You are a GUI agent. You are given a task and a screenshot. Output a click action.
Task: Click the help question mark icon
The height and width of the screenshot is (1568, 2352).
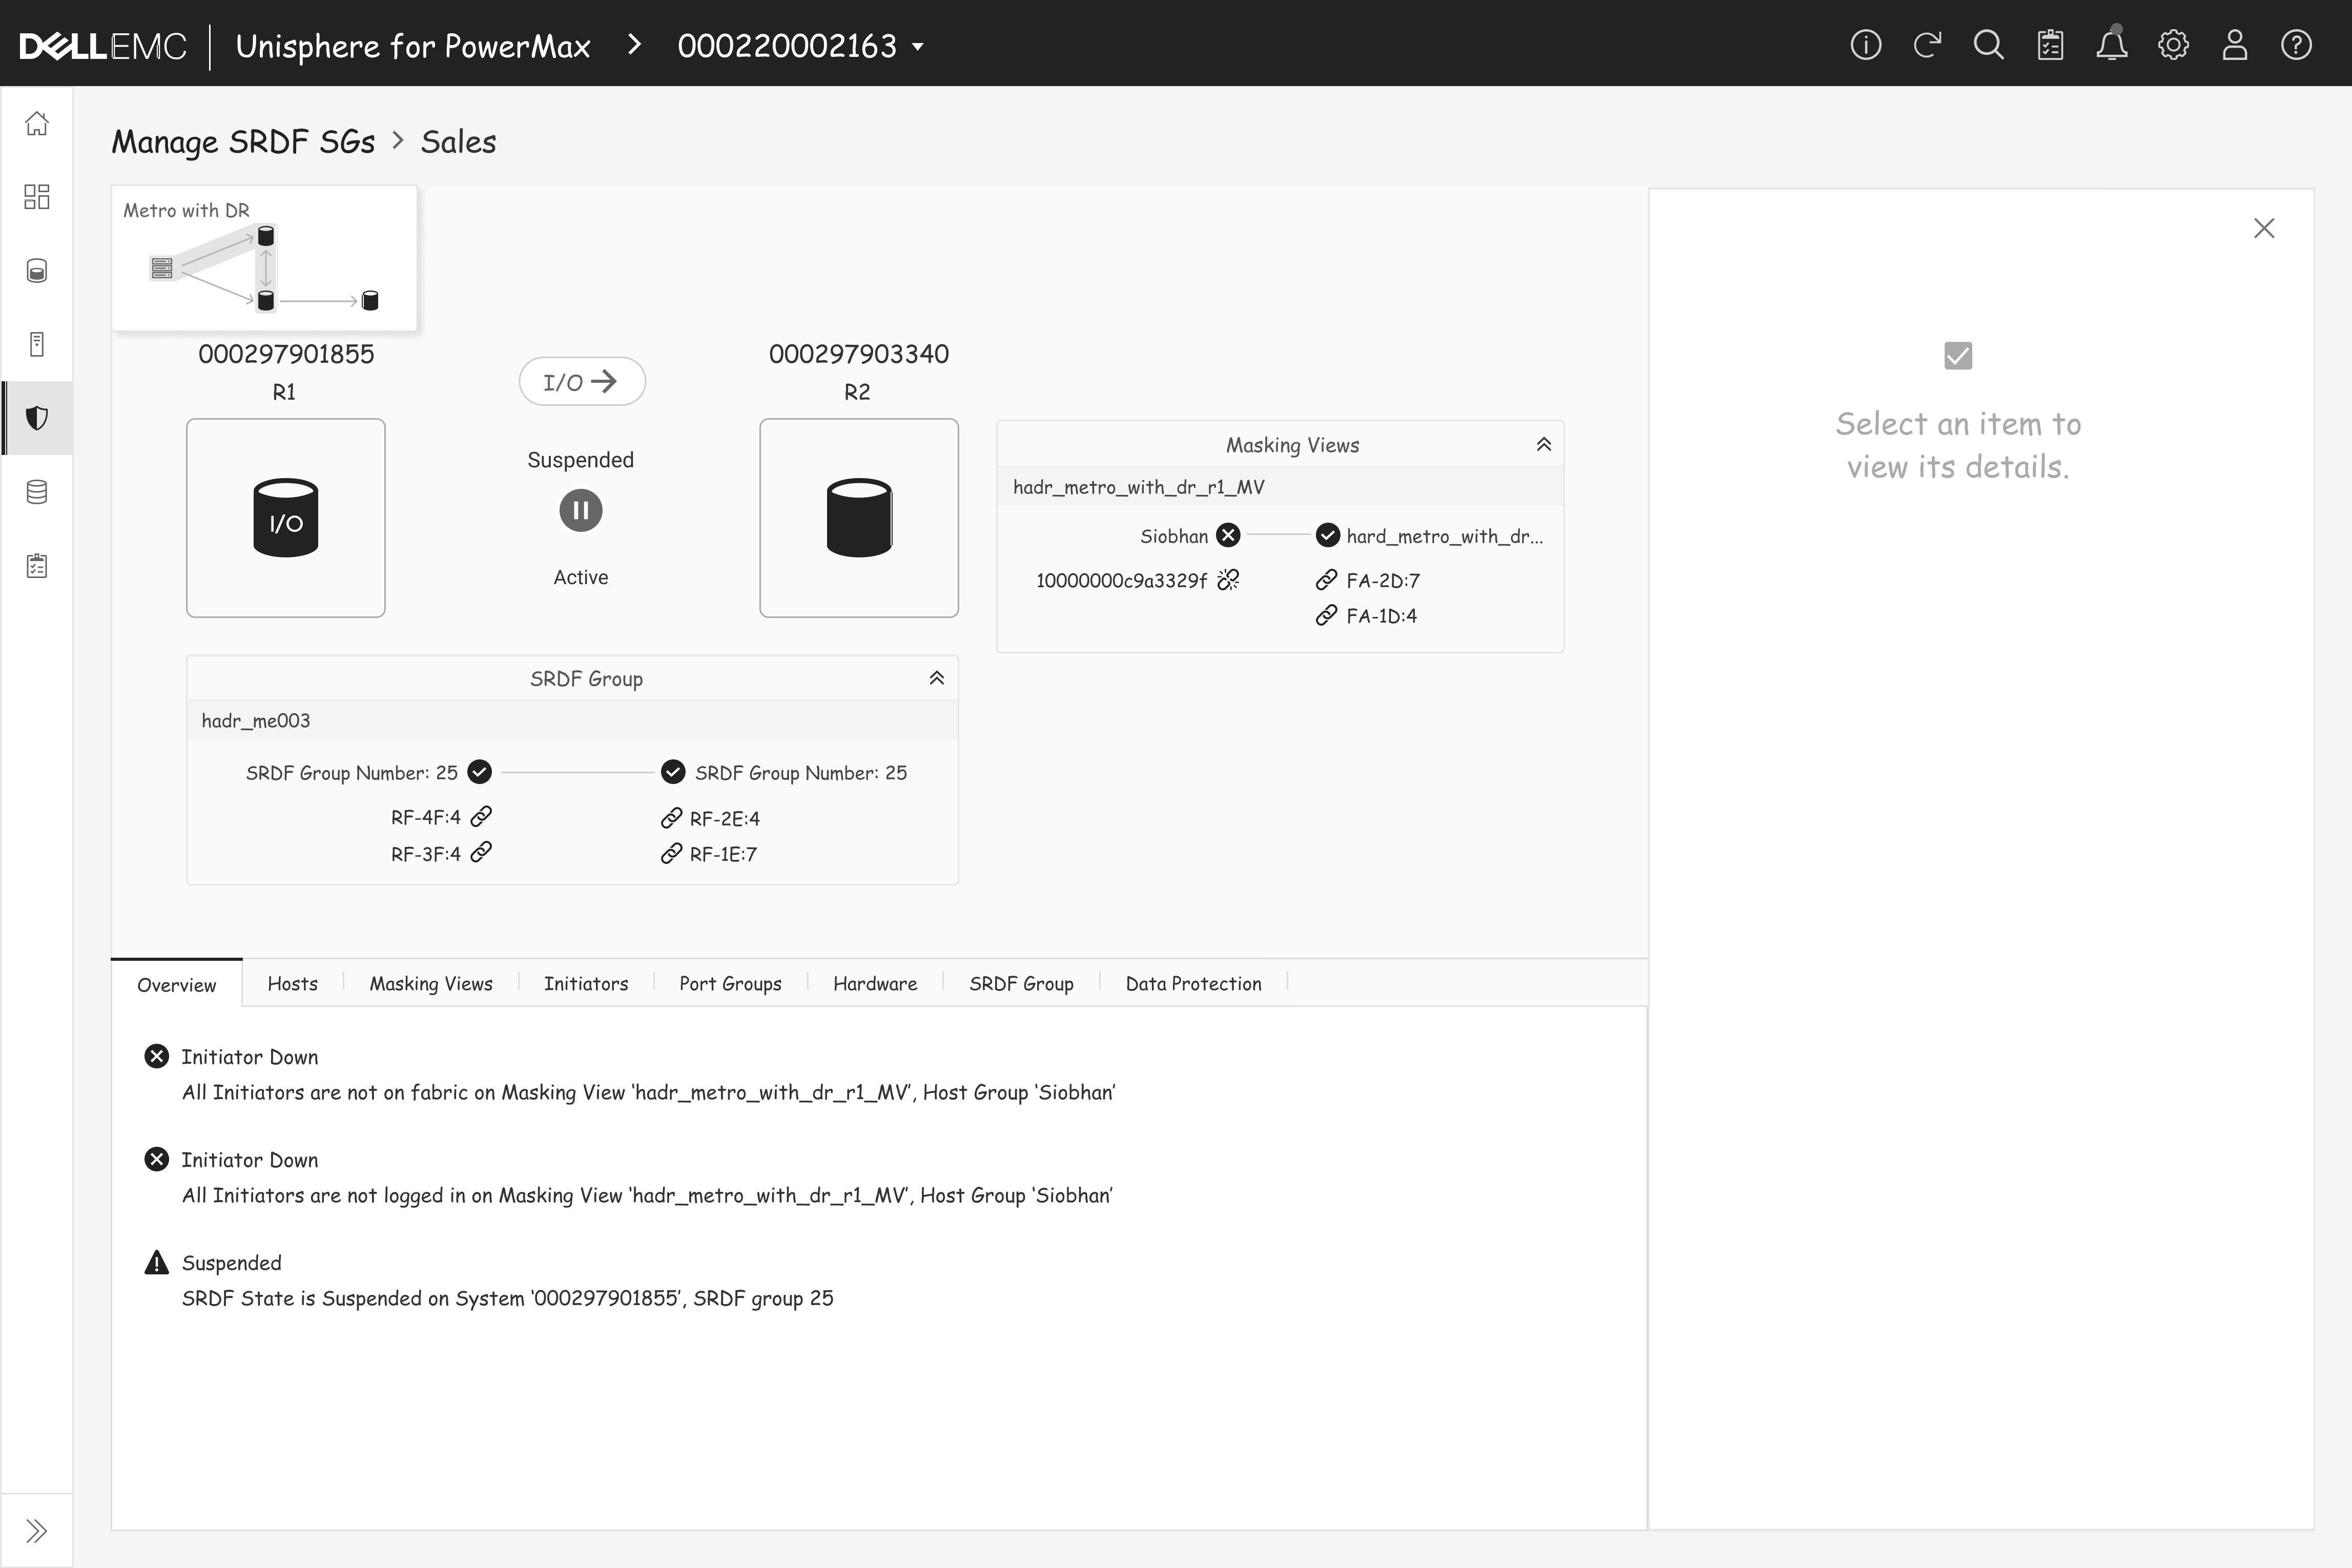(x=2296, y=46)
